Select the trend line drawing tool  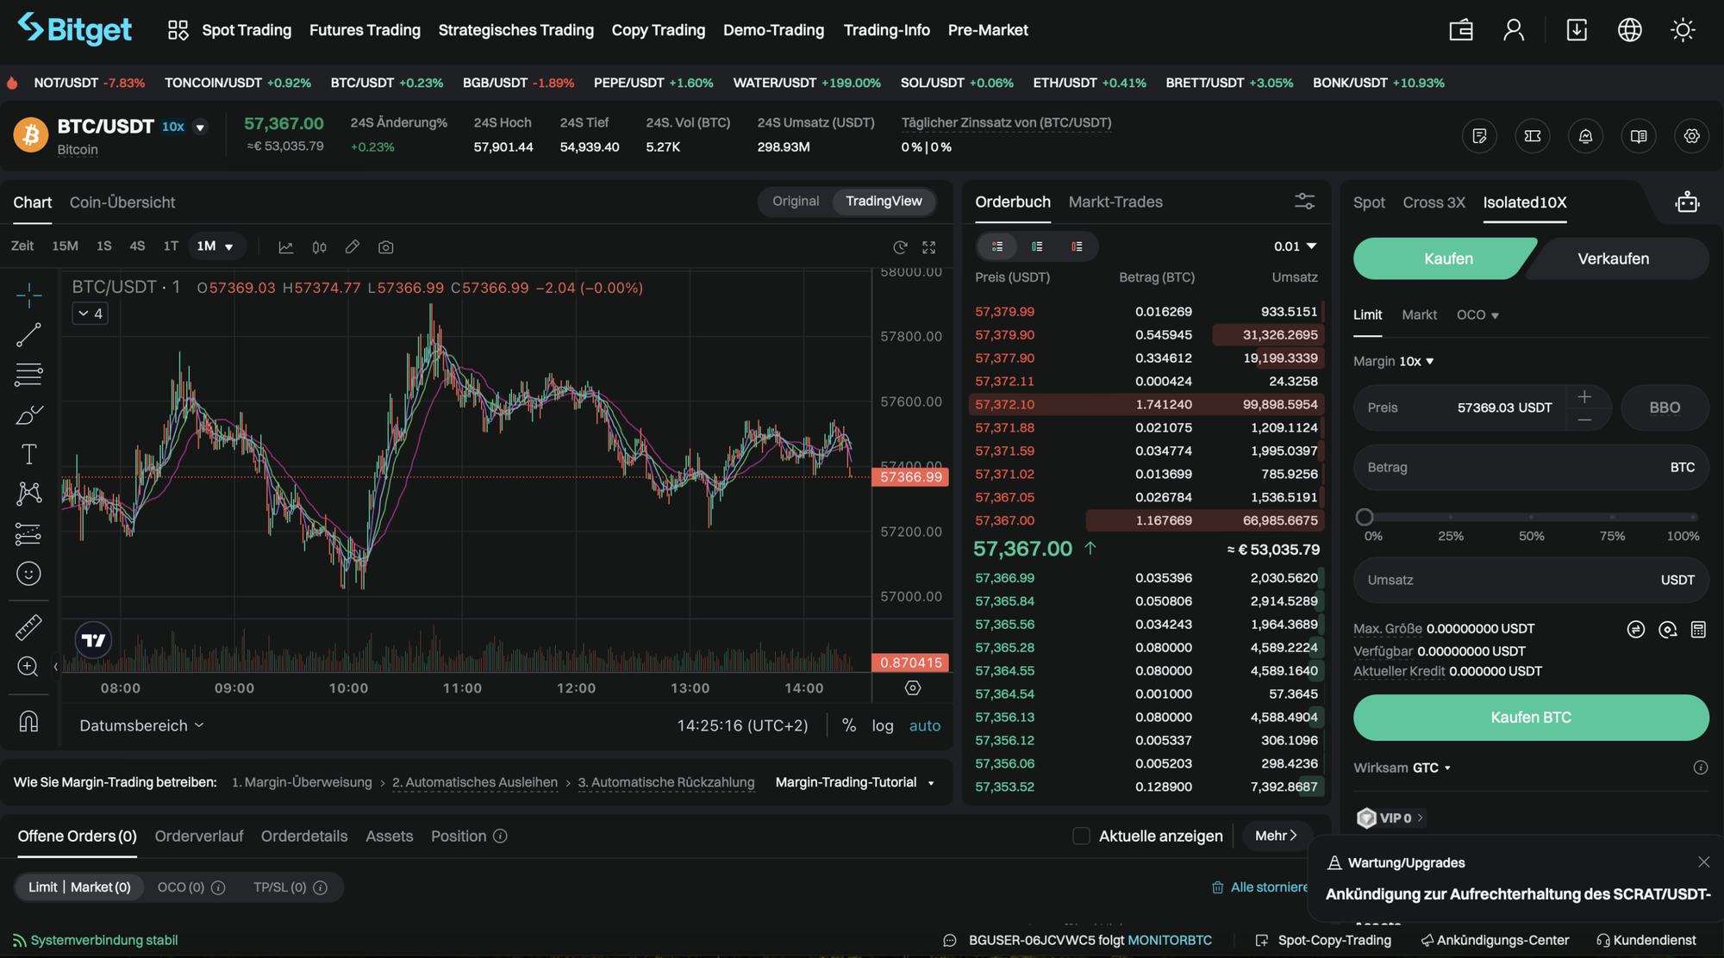(x=28, y=335)
